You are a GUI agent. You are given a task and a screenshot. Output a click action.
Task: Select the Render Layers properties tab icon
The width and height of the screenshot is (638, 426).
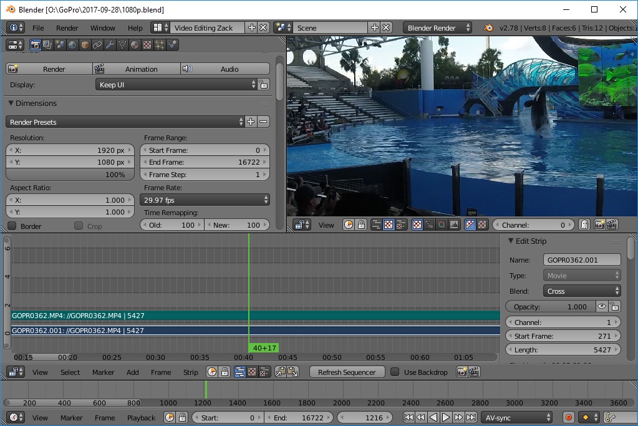click(x=47, y=45)
